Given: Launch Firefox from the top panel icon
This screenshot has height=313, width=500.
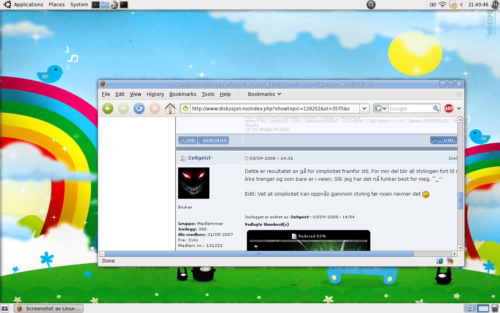Looking at the screenshot, I should (x=114, y=5).
